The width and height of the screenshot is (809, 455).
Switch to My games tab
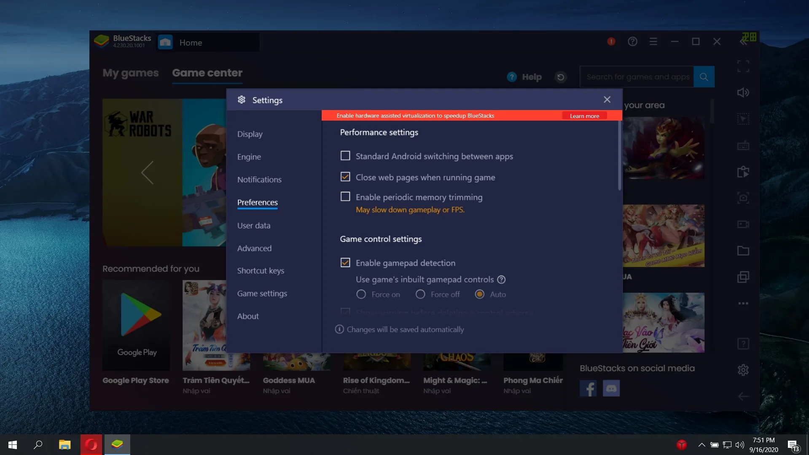(x=131, y=73)
